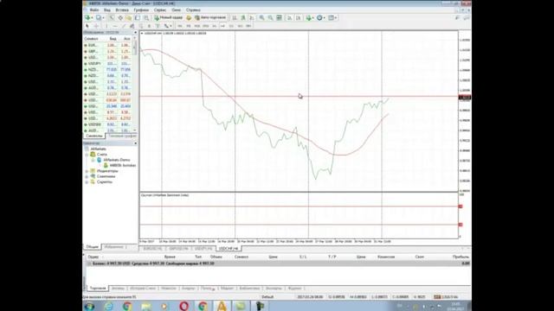Open the Templates dropdown

[332, 17]
